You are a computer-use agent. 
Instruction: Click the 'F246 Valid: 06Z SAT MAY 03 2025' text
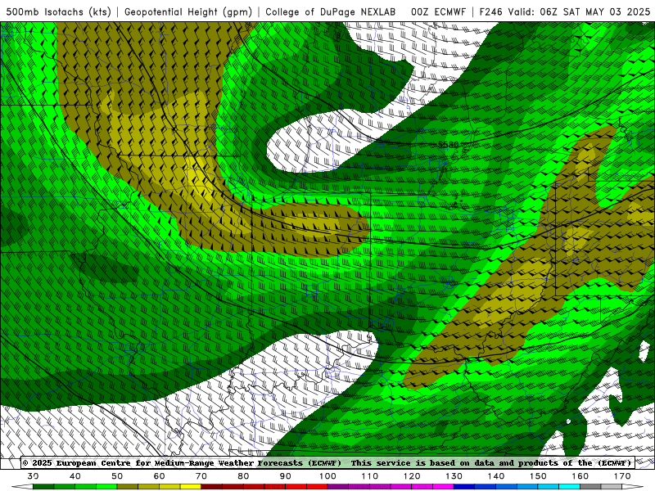pyautogui.click(x=565, y=11)
